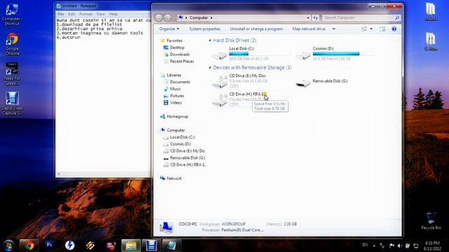Click System properties in toolbar
The image size is (449, 252).
point(205,29)
